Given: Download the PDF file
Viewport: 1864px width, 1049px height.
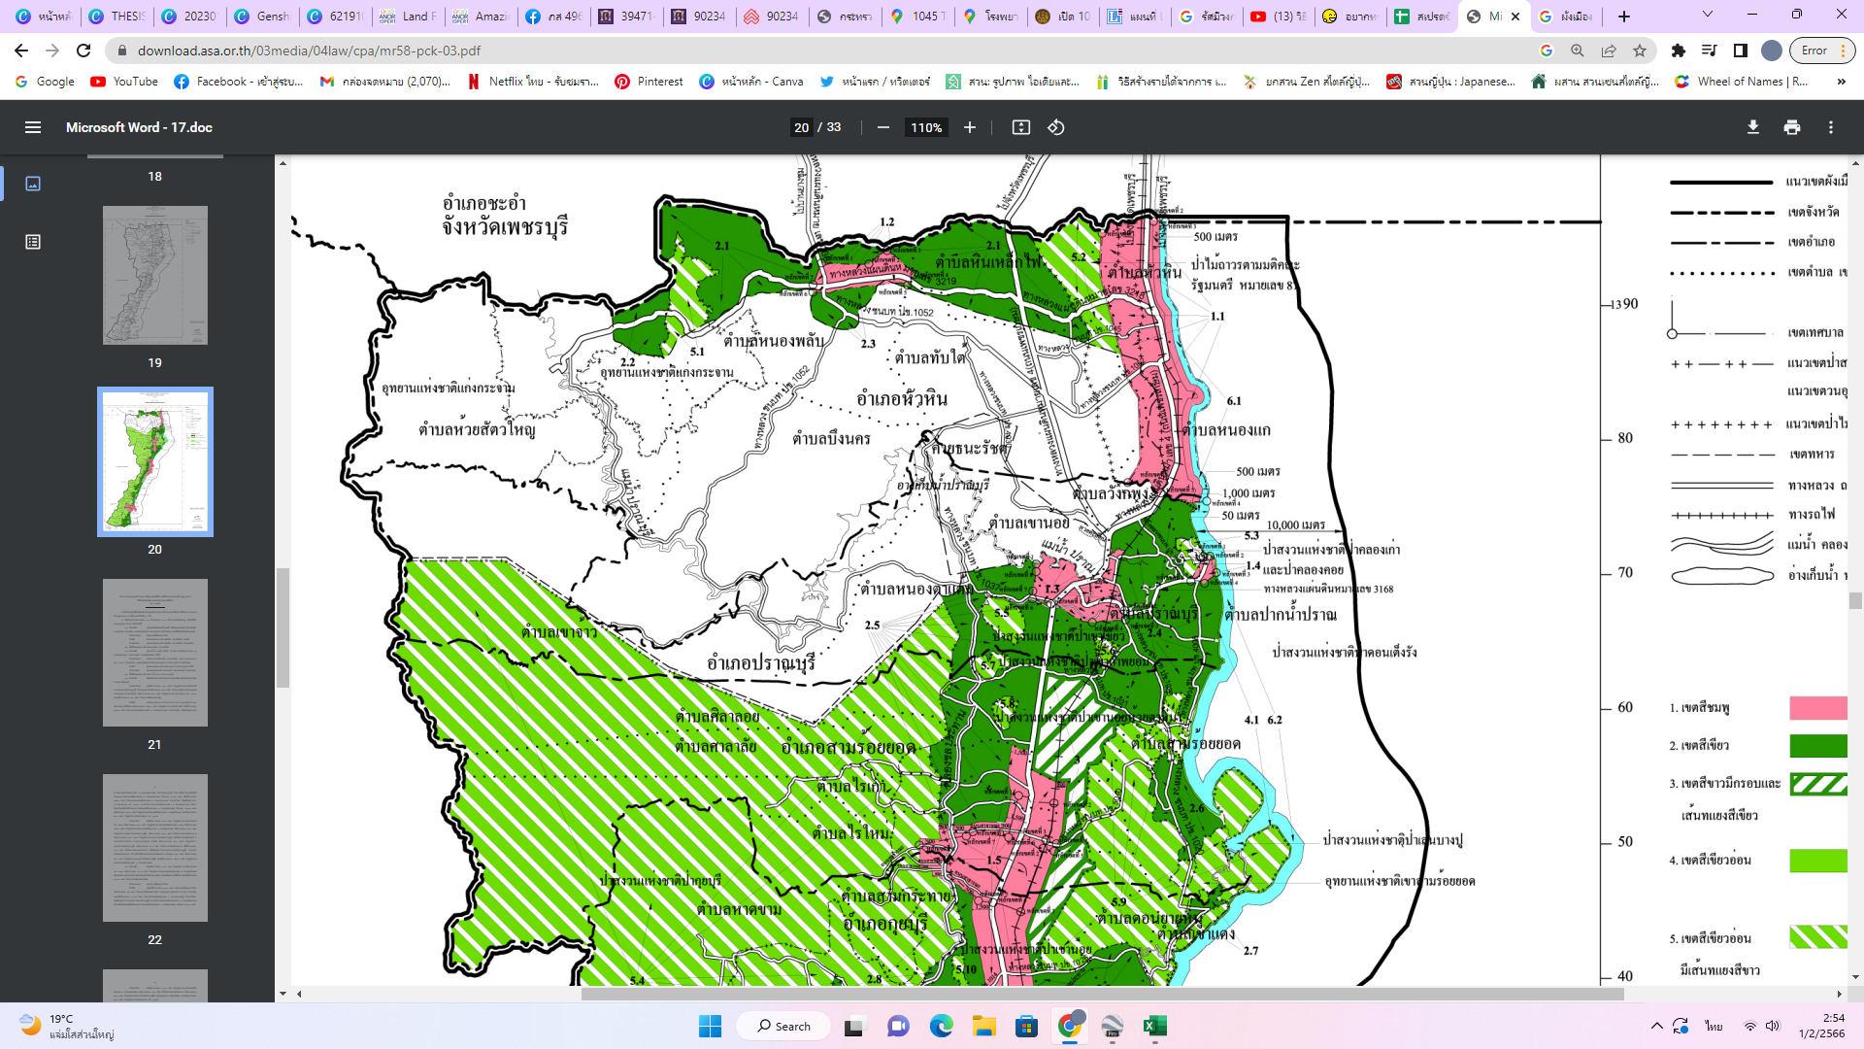Looking at the screenshot, I should click(1752, 127).
